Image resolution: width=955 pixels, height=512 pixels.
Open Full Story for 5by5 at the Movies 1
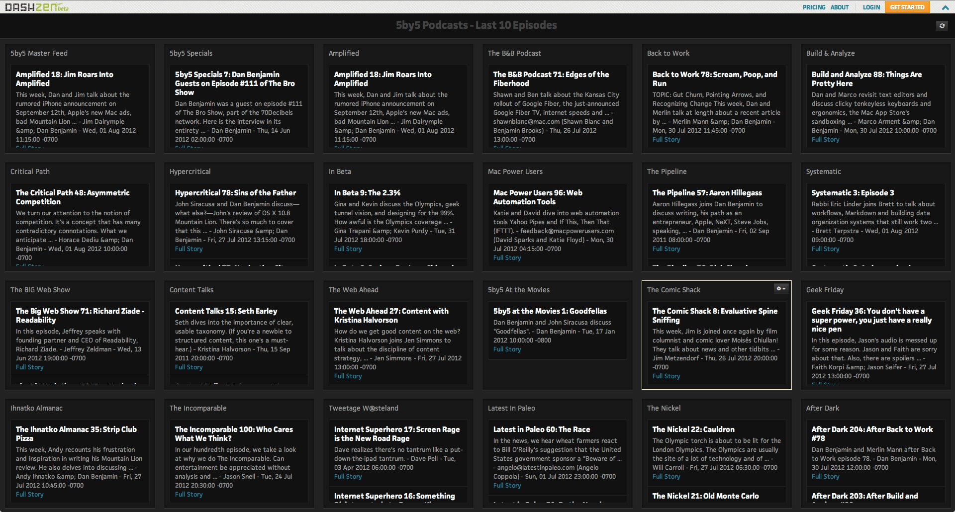[507, 349]
